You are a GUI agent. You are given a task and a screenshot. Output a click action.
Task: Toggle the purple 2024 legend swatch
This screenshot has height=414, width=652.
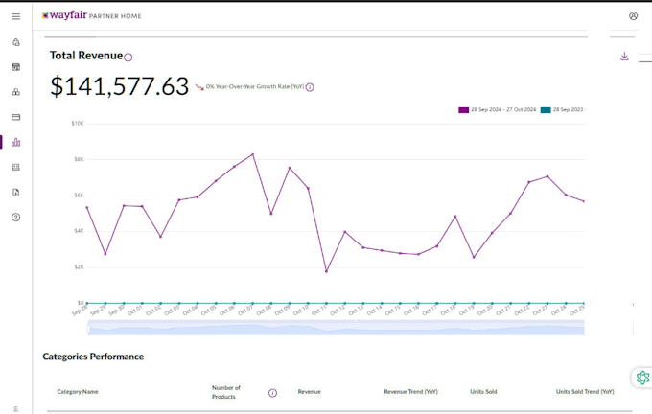pyautogui.click(x=464, y=110)
